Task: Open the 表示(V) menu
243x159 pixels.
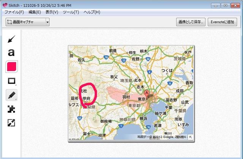Action: [52, 12]
